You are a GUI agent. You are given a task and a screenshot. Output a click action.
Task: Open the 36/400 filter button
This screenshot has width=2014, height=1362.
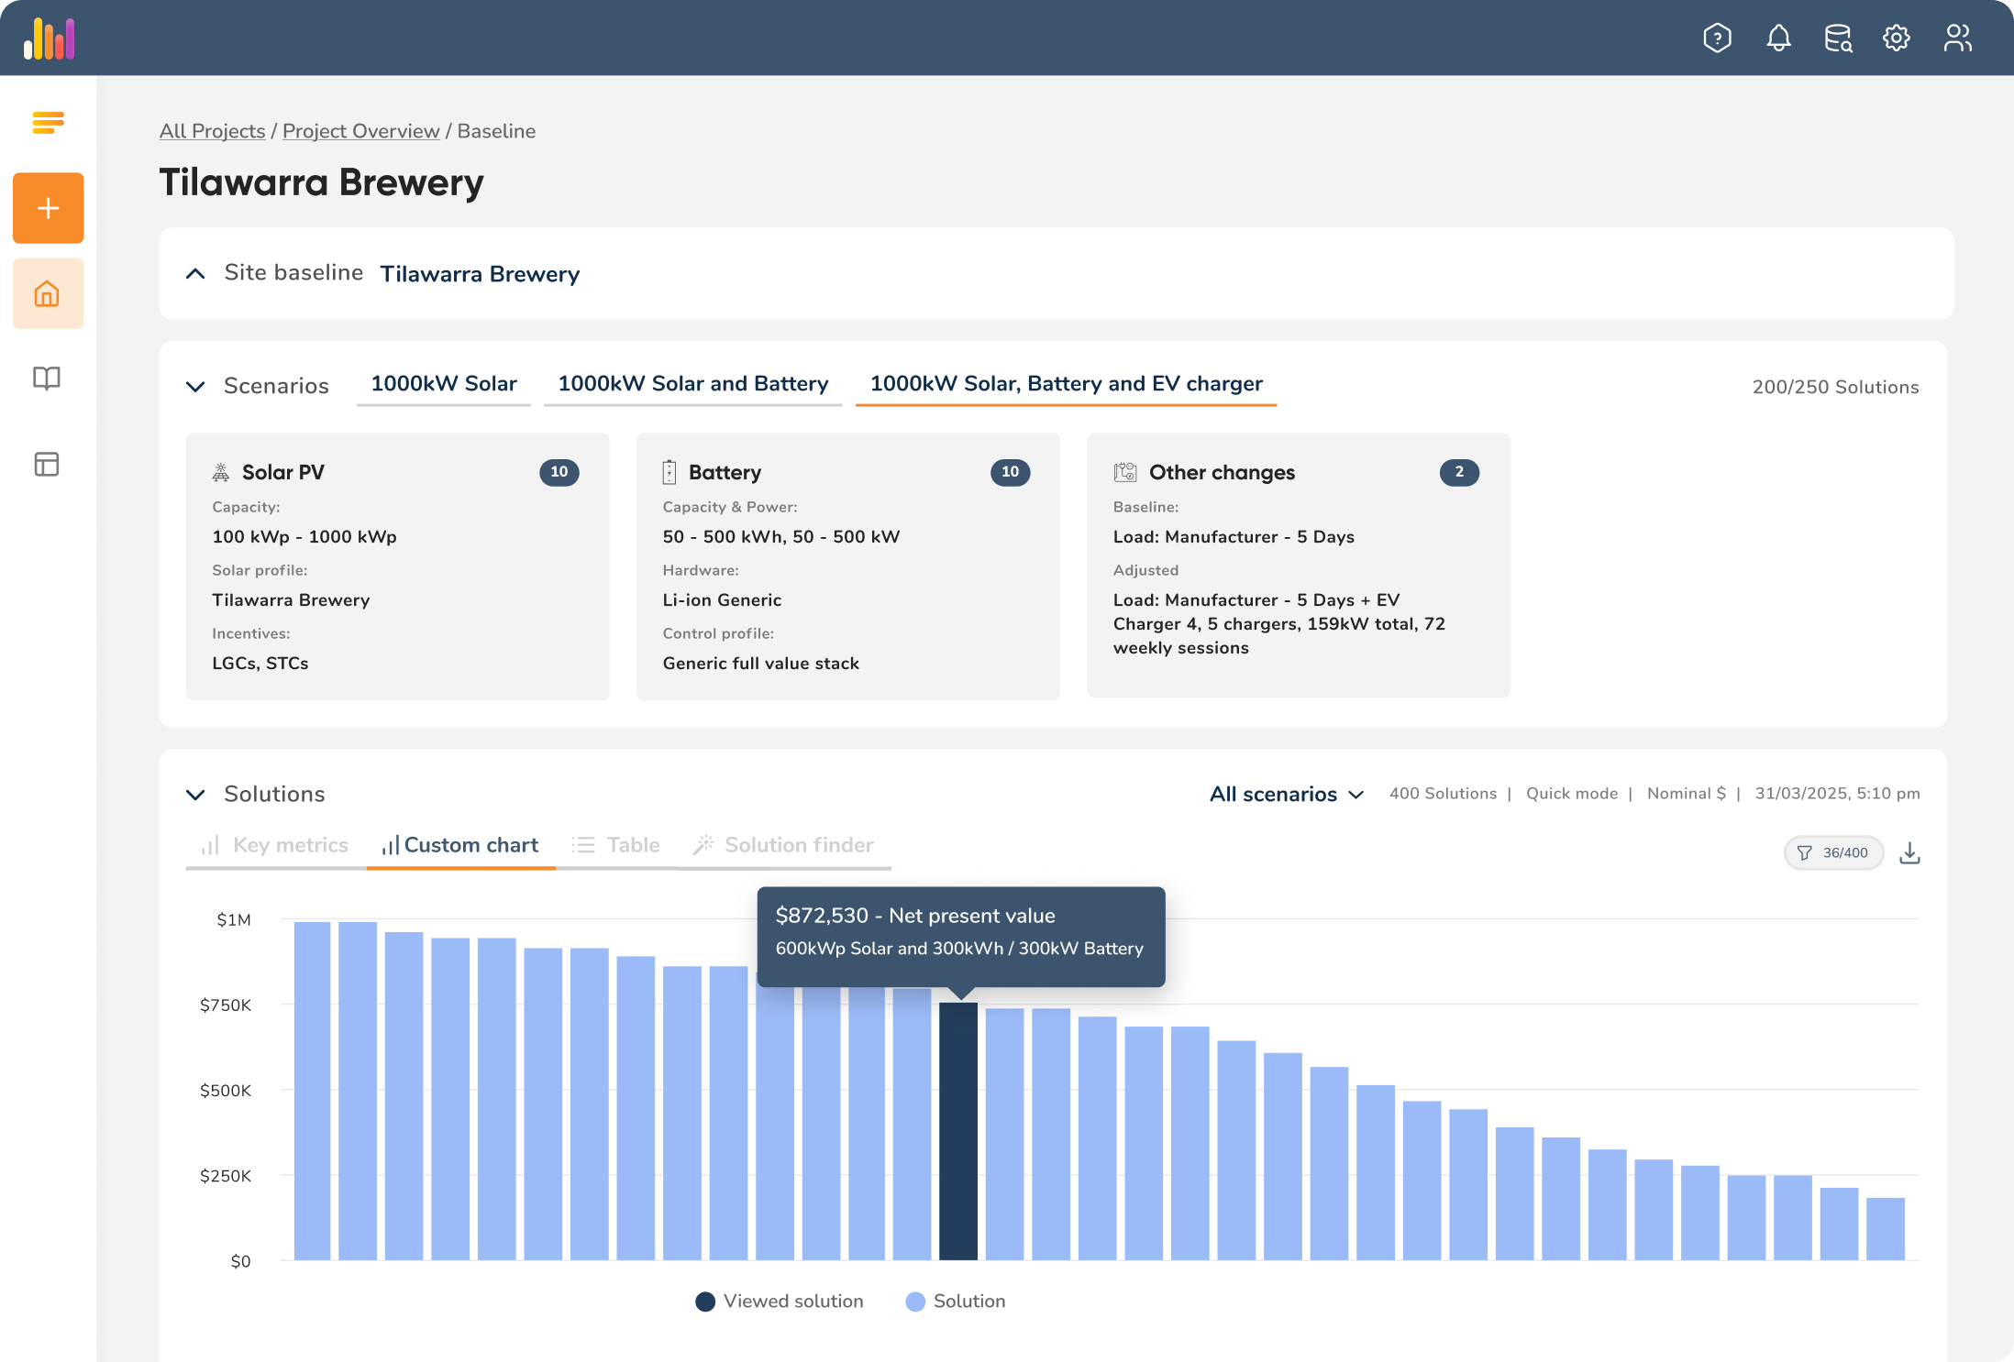1832,853
